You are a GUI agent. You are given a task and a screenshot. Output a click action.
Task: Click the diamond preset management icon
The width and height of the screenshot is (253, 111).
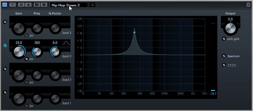point(93,5)
